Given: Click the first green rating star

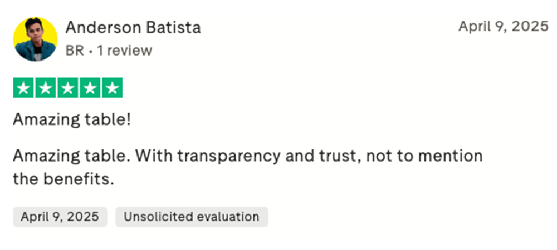Looking at the screenshot, I should point(23,88).
